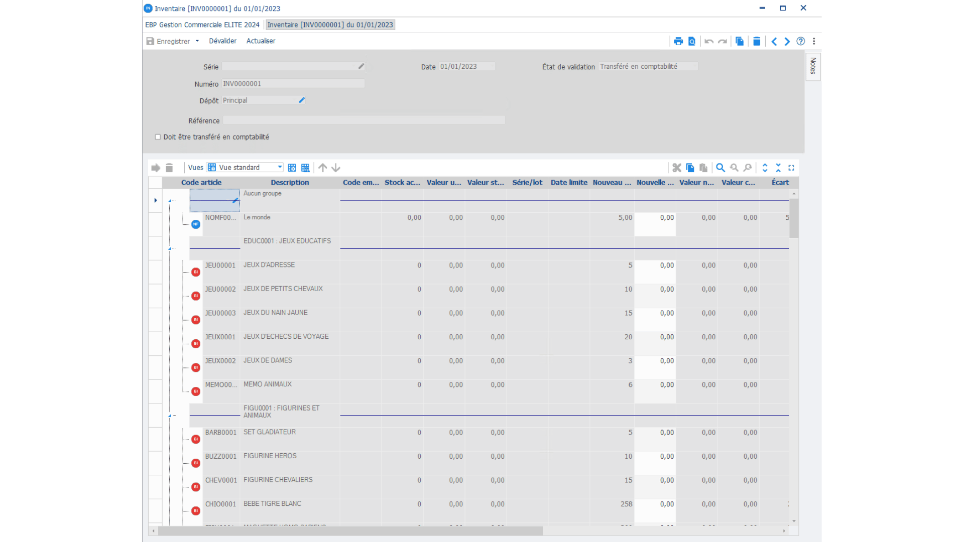Open the Notes side tab
This screenshot has width=964, height=542.
[813, 66]
